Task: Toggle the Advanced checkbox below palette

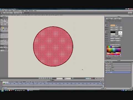Action: tap(106, 58)
